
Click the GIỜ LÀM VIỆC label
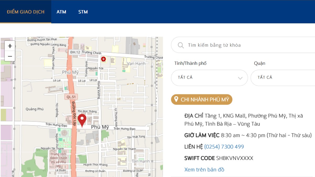tap(202, 135)
